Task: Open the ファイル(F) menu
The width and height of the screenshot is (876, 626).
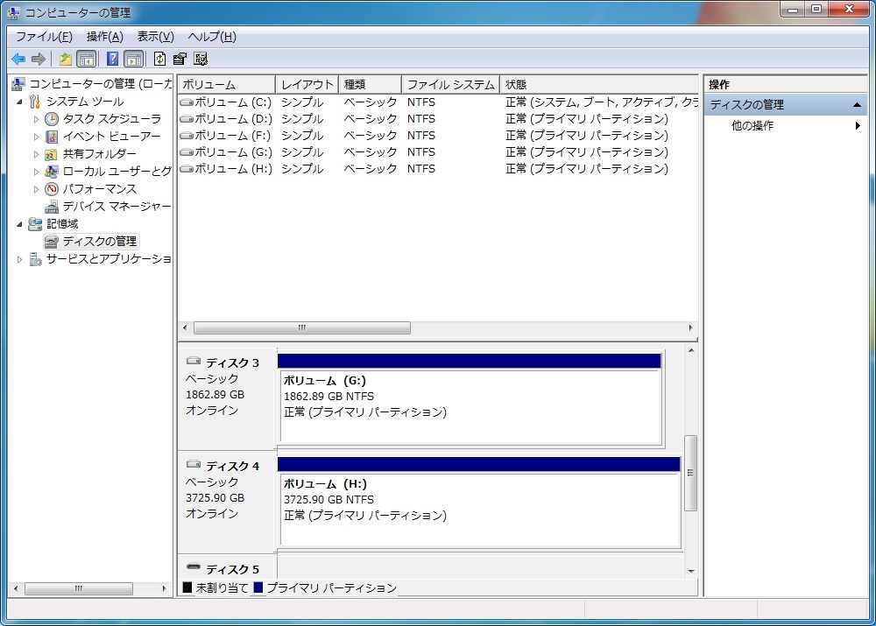Action: pos(44,37)
